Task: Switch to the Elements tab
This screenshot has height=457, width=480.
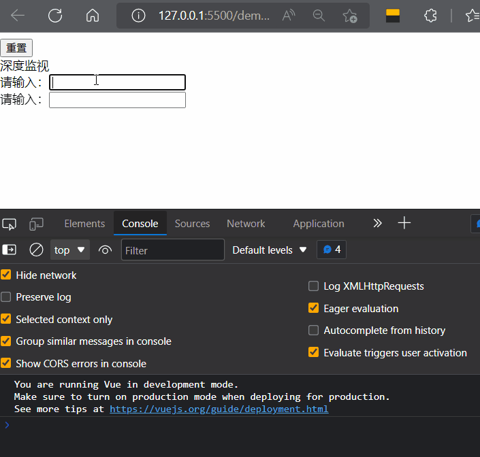Action: pos(84,224)
